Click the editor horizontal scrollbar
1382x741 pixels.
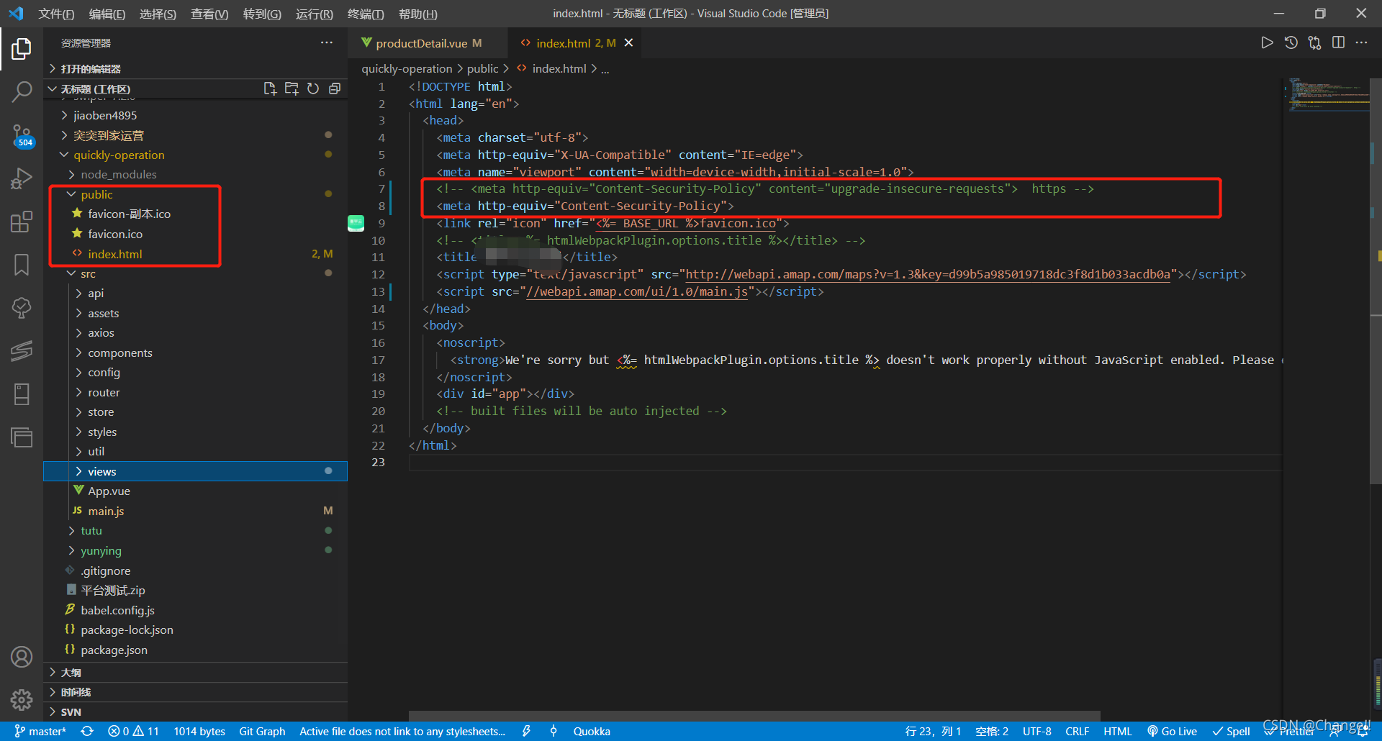[x=754, y=716]
